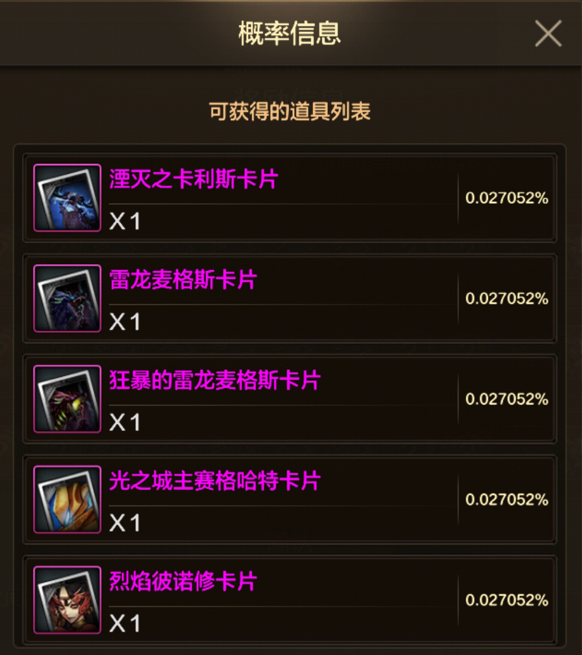582x655 pixels.
Task: Tap the 光之城主赛格哈特卡片 card icon
Action: (x=67, y=499)
